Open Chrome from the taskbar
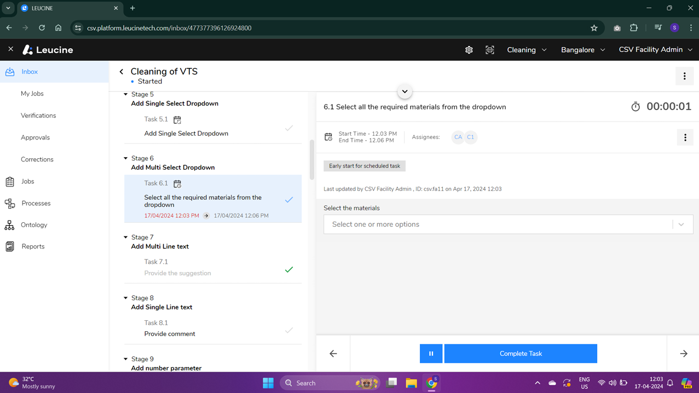Image resolution: width=699 pixels, height=393 pixels. [432, 383]
